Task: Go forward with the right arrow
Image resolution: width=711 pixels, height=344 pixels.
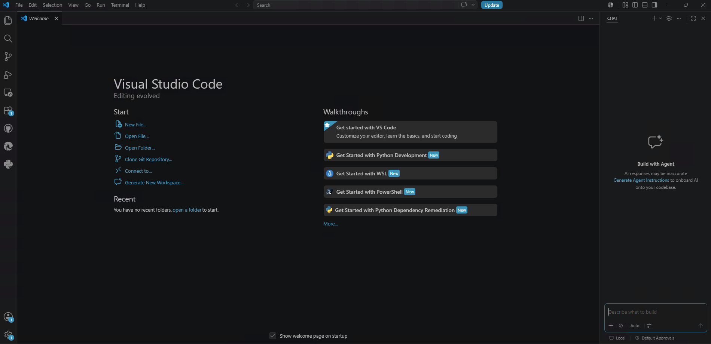Action: point(247,5)
